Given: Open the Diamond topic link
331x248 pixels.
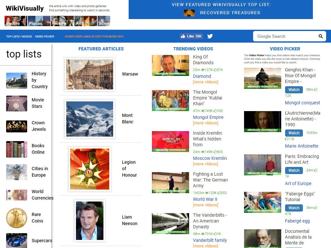Looking at the screenshot, I should click(202, 76).
